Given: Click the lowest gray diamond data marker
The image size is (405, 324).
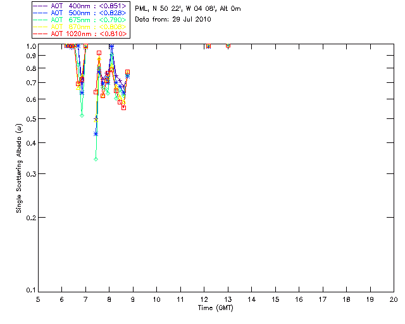Looking at the screenshot, I should [x=96, y=159].
